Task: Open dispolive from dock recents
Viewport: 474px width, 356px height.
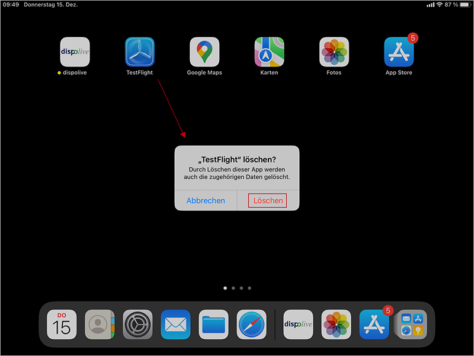Action: click(x=298, y=324)
